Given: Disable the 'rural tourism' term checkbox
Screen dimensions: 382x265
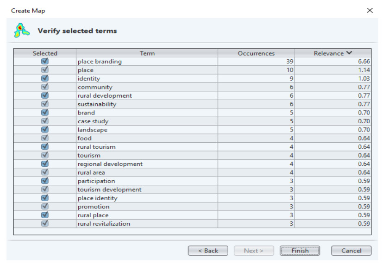Looking at the screenshot, I should click(x=45, y=147).
